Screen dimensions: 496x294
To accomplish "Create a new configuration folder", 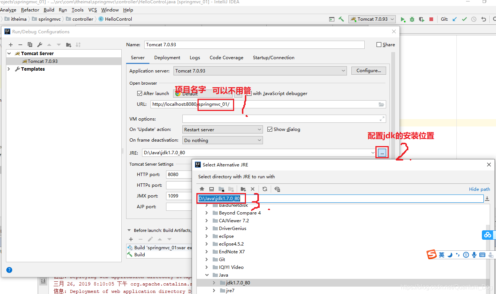I will click(x=68, y=45).
